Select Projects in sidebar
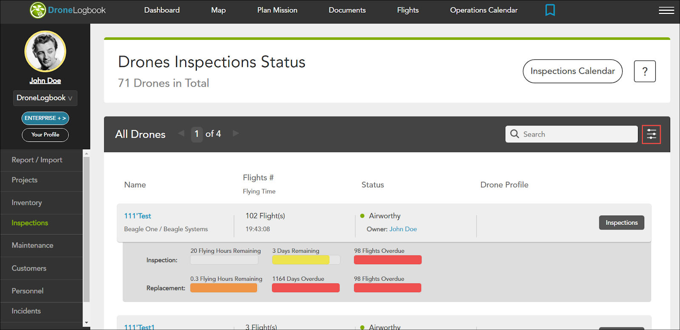 click(25, 180)
